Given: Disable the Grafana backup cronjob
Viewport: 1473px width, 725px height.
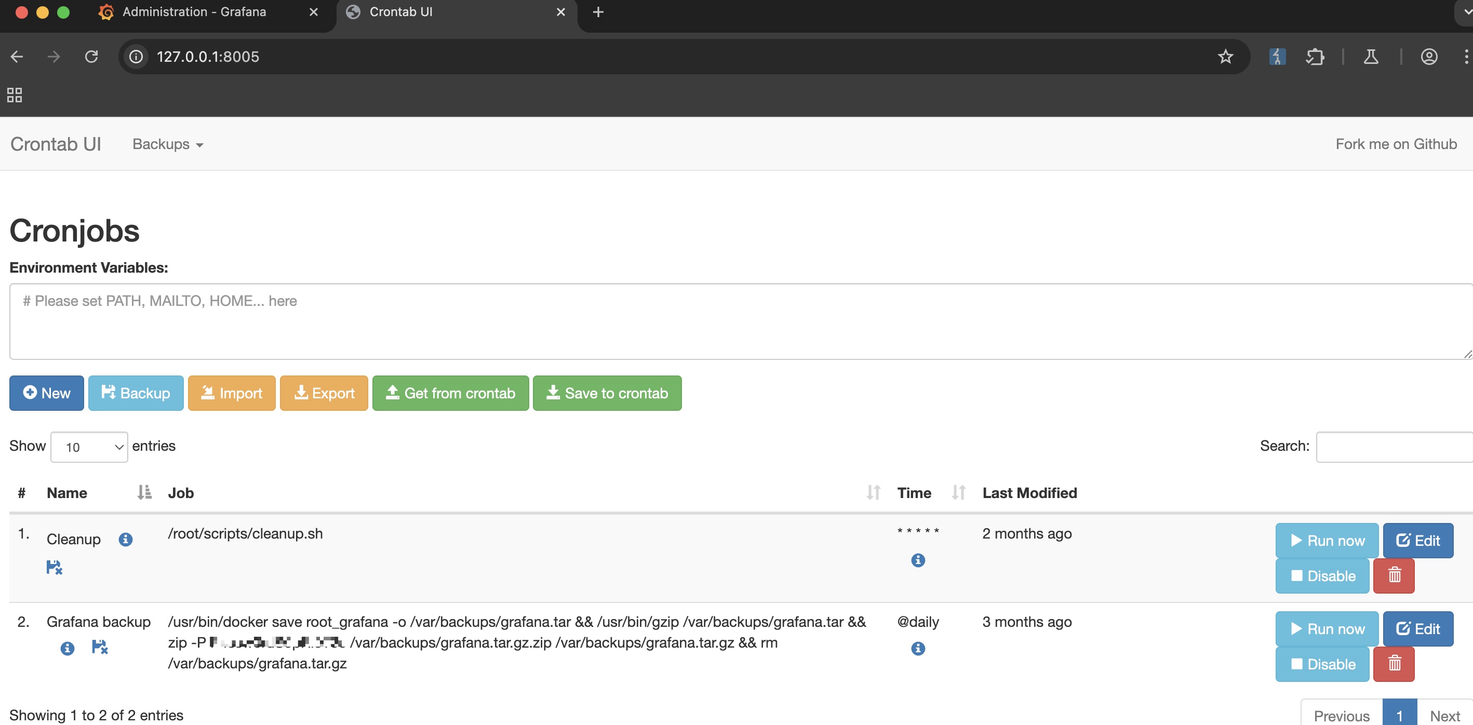Looking at the screenshot, I should (1322, 663).
